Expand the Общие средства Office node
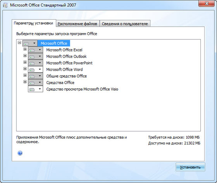The width and height of the screenshot is (217, 183). point(25,75)
